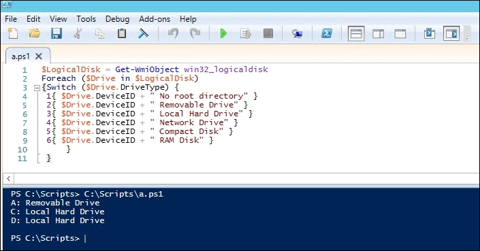Image resolution: width=480 pixels, height=251 pixels.
Task: Open a script file with the folder icon
Action: (x=35, y=33)
